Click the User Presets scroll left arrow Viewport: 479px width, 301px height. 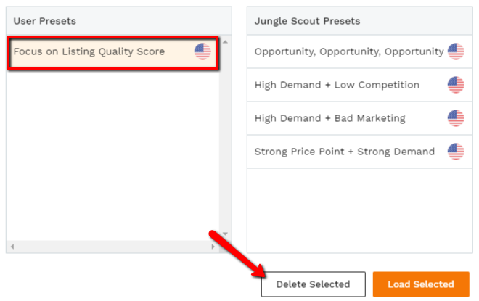pos(12,247)
